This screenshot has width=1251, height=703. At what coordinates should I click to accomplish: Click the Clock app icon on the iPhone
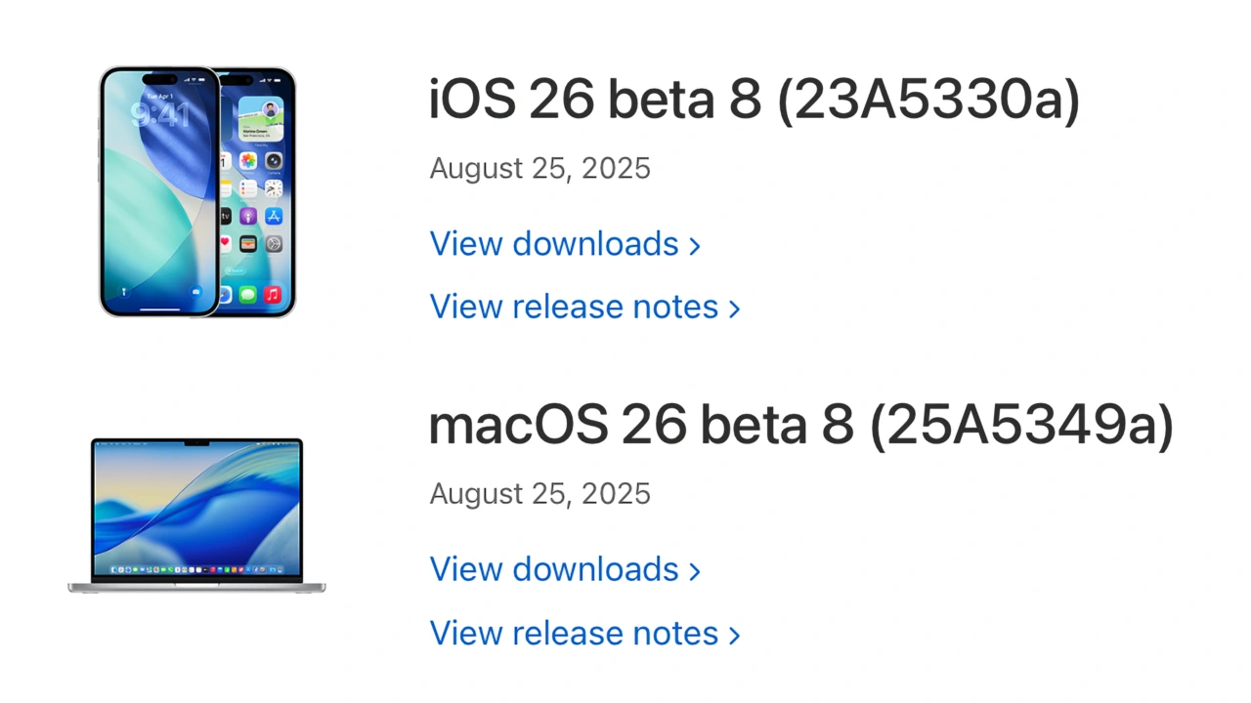point(274,188)
